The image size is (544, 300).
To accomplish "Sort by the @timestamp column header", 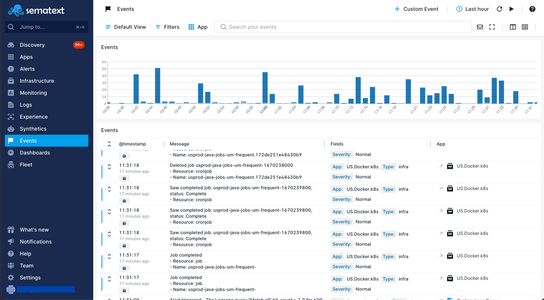I will (133, 144).
